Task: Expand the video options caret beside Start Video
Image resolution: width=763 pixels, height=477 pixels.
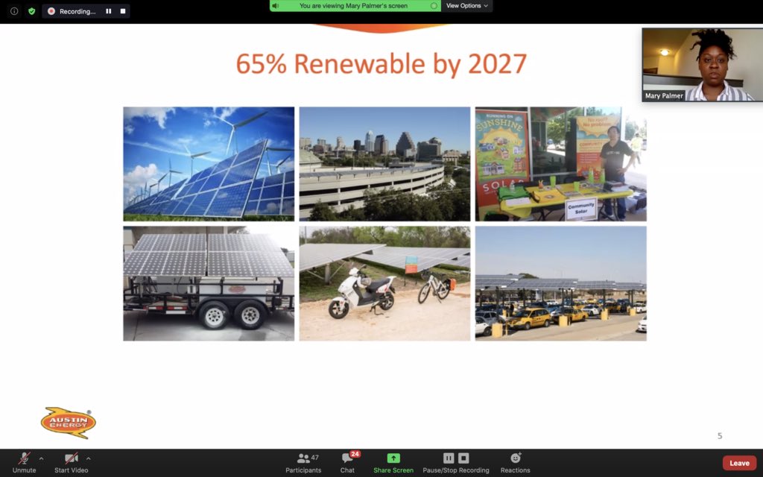Action: [x=88, y=458]
